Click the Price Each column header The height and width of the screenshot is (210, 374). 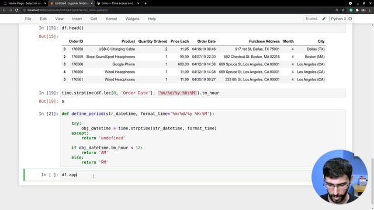coord(179,41)
